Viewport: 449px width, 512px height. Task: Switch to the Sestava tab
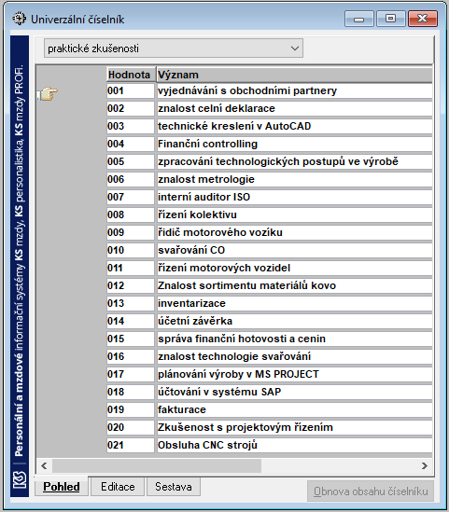coord(174,487)
